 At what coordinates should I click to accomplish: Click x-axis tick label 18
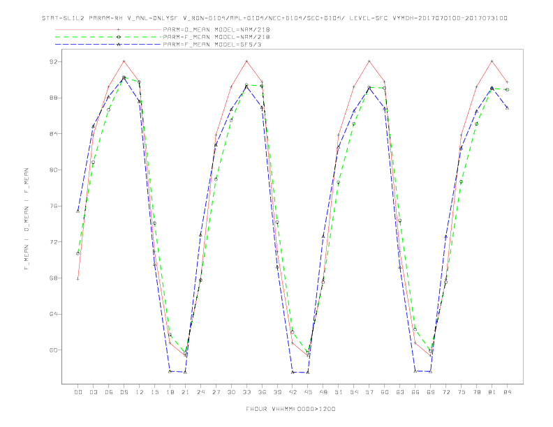(x=170, y=392)
